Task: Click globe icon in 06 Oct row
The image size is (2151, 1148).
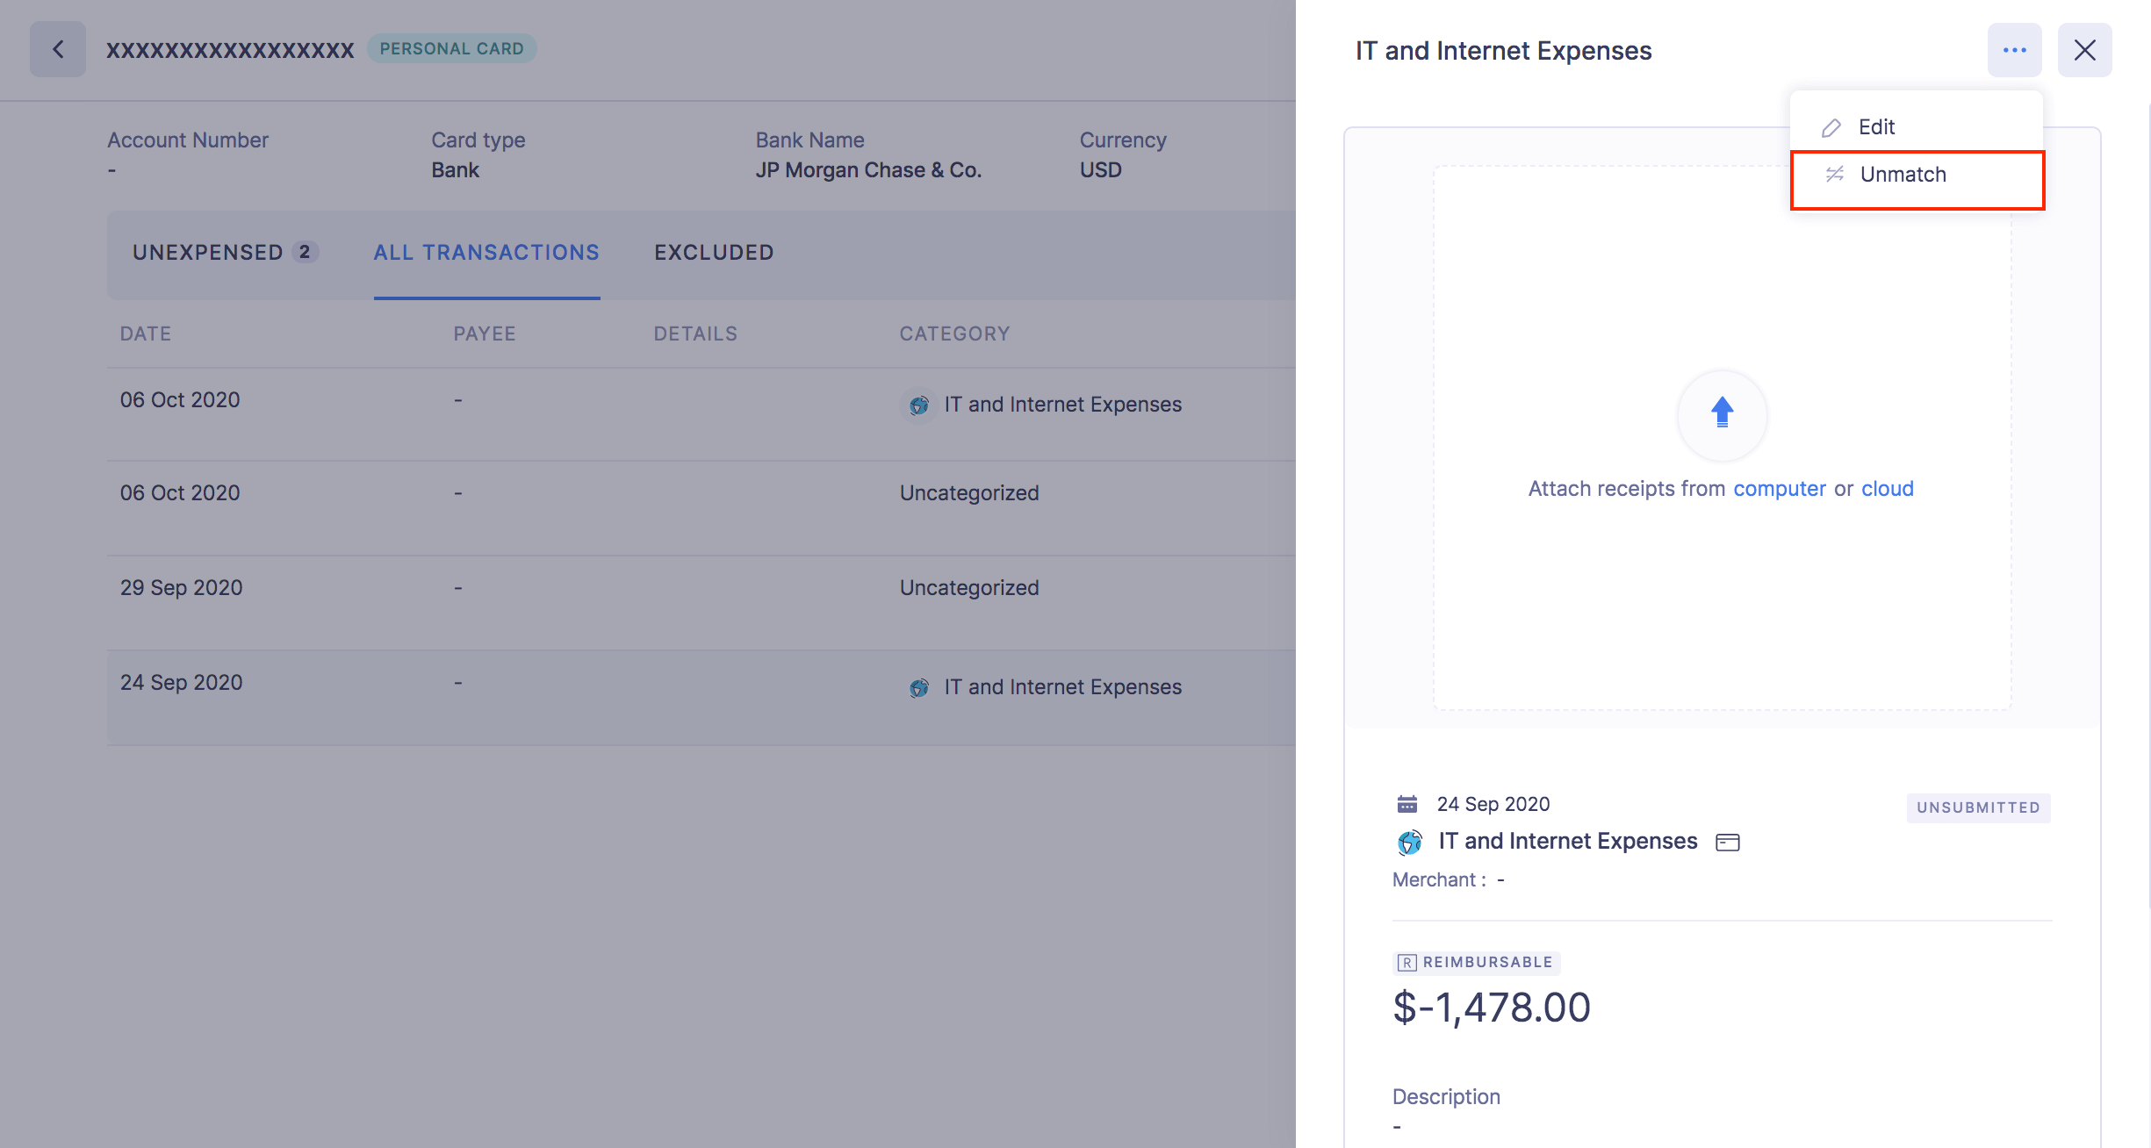Action: click(918, 405)
